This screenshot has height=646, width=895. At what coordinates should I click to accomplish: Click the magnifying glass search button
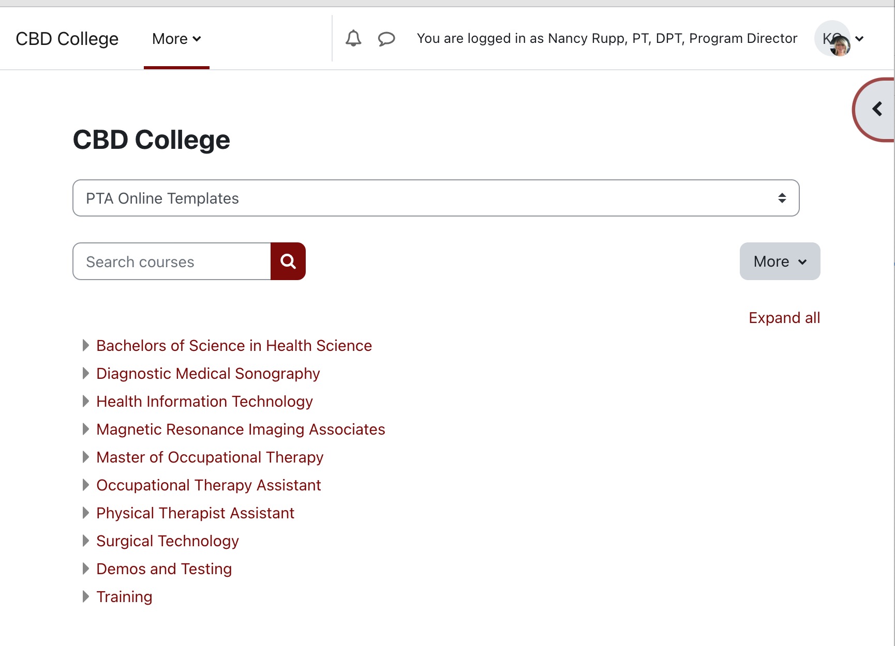288,262
